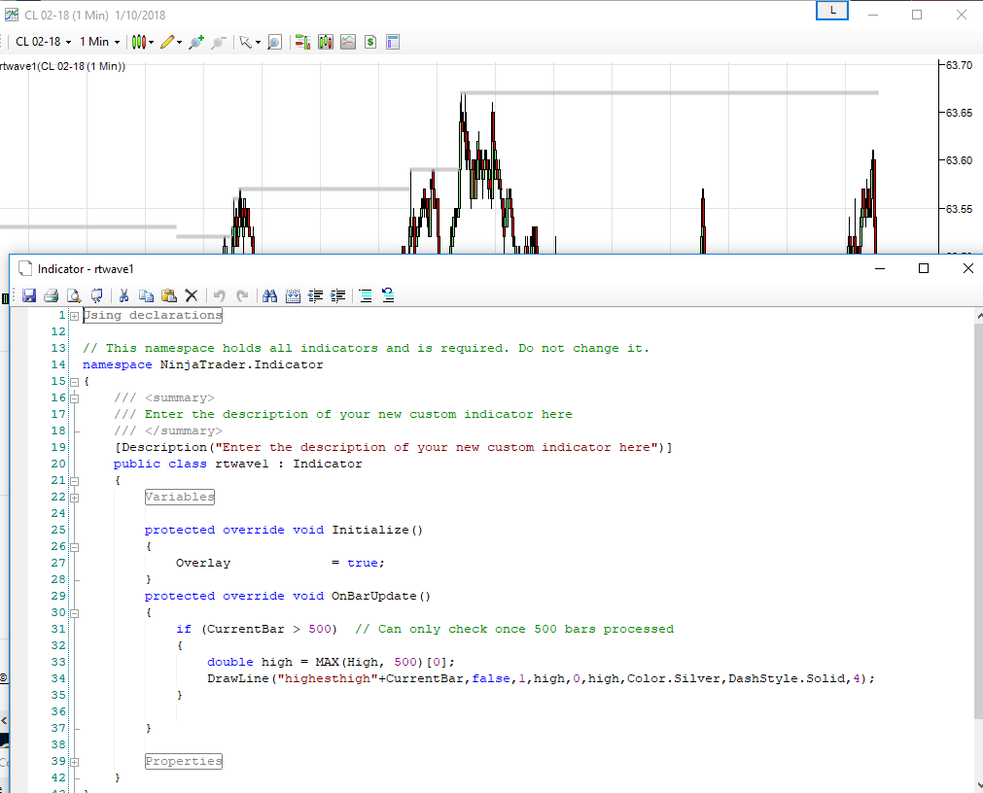Redo edit in code editor

tap(242, 295)
